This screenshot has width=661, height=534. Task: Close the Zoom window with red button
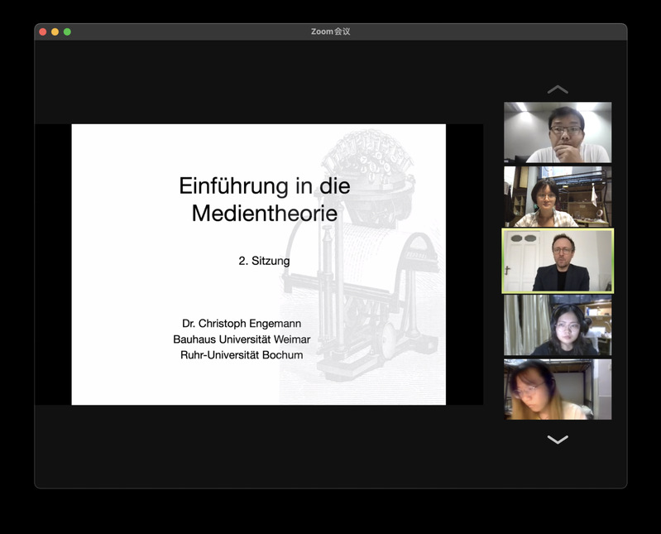click(x=42, y=31)
